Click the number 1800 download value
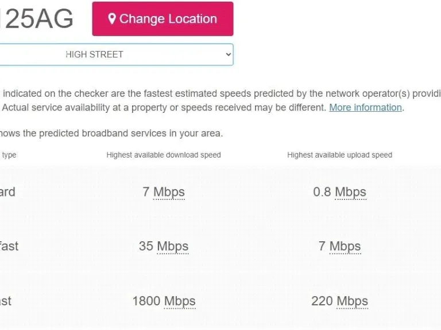Image resolution: width=441 pixels, height=330 pixels. (146, 301)
